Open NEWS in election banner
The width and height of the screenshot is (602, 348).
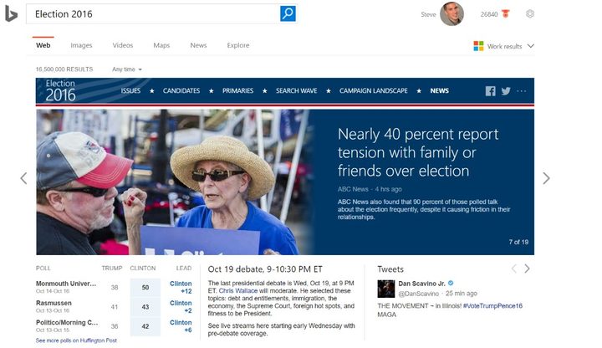439,91
